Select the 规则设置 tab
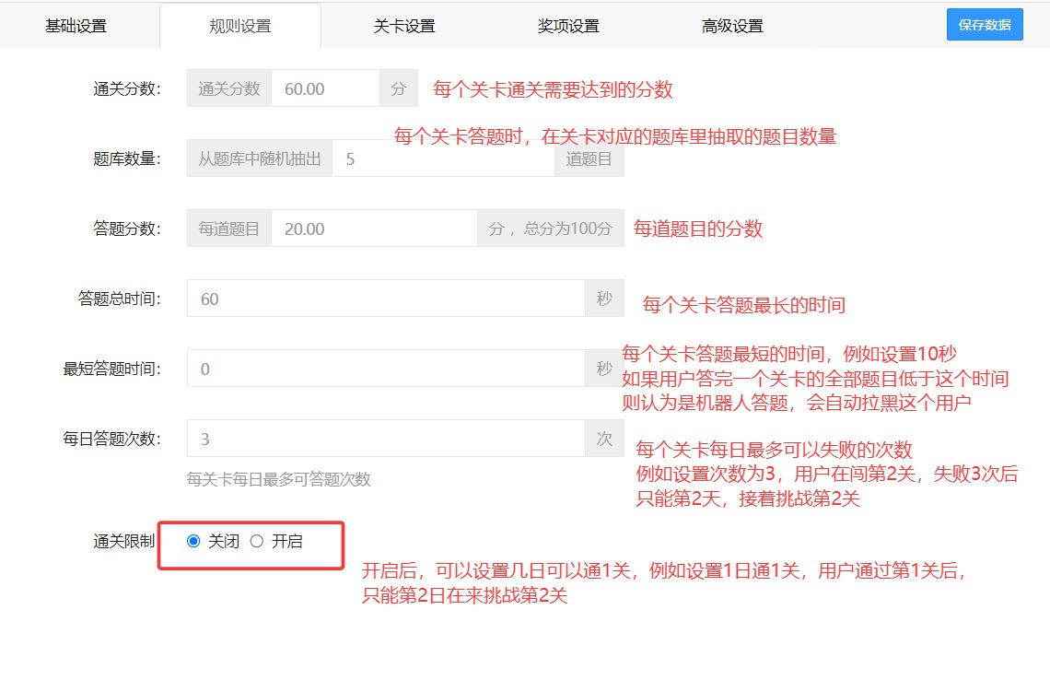The image size is (1050, 692). coord(240,26)
